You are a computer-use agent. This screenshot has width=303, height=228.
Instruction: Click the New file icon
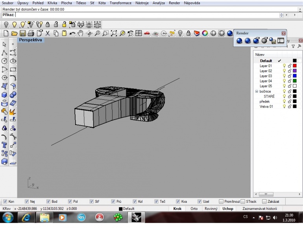6,33
